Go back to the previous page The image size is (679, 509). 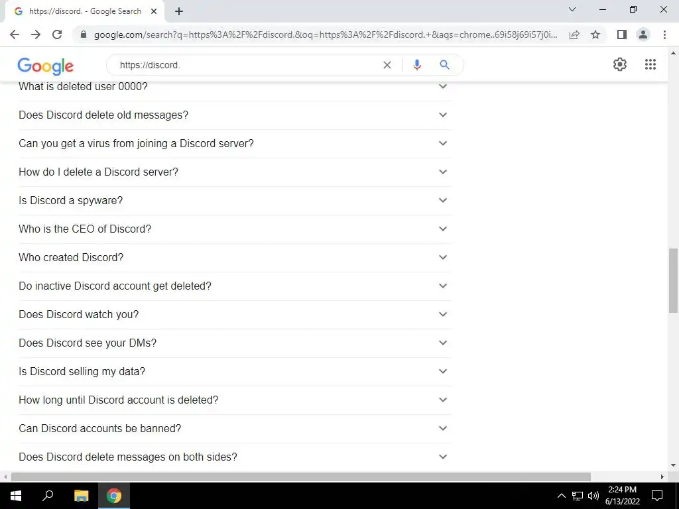coord(15,34)
